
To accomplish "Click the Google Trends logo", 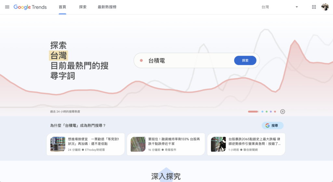I will pyautogui.click(x=30, y=7).
